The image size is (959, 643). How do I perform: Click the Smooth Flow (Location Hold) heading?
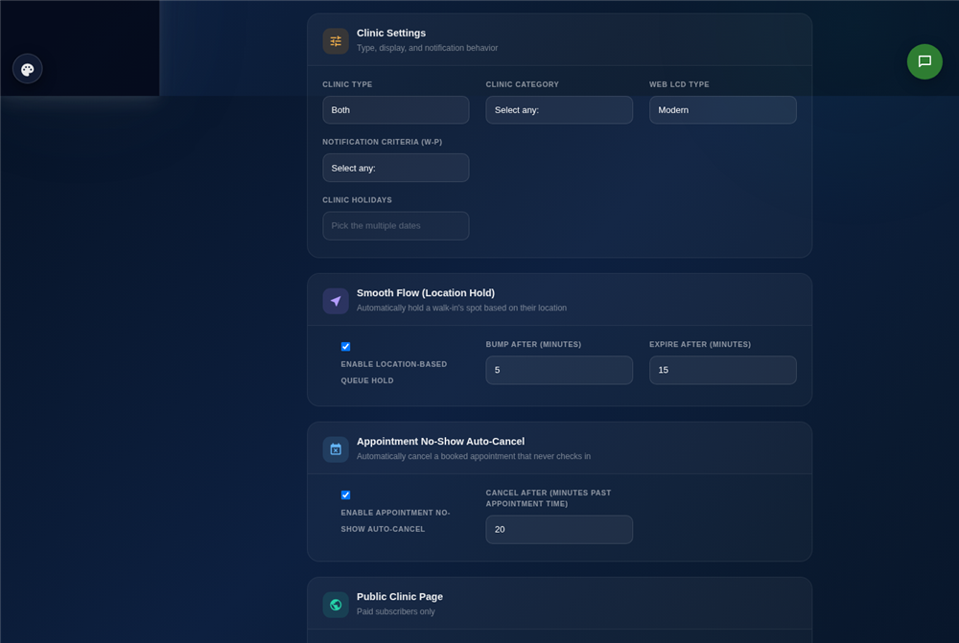point(426,293)
